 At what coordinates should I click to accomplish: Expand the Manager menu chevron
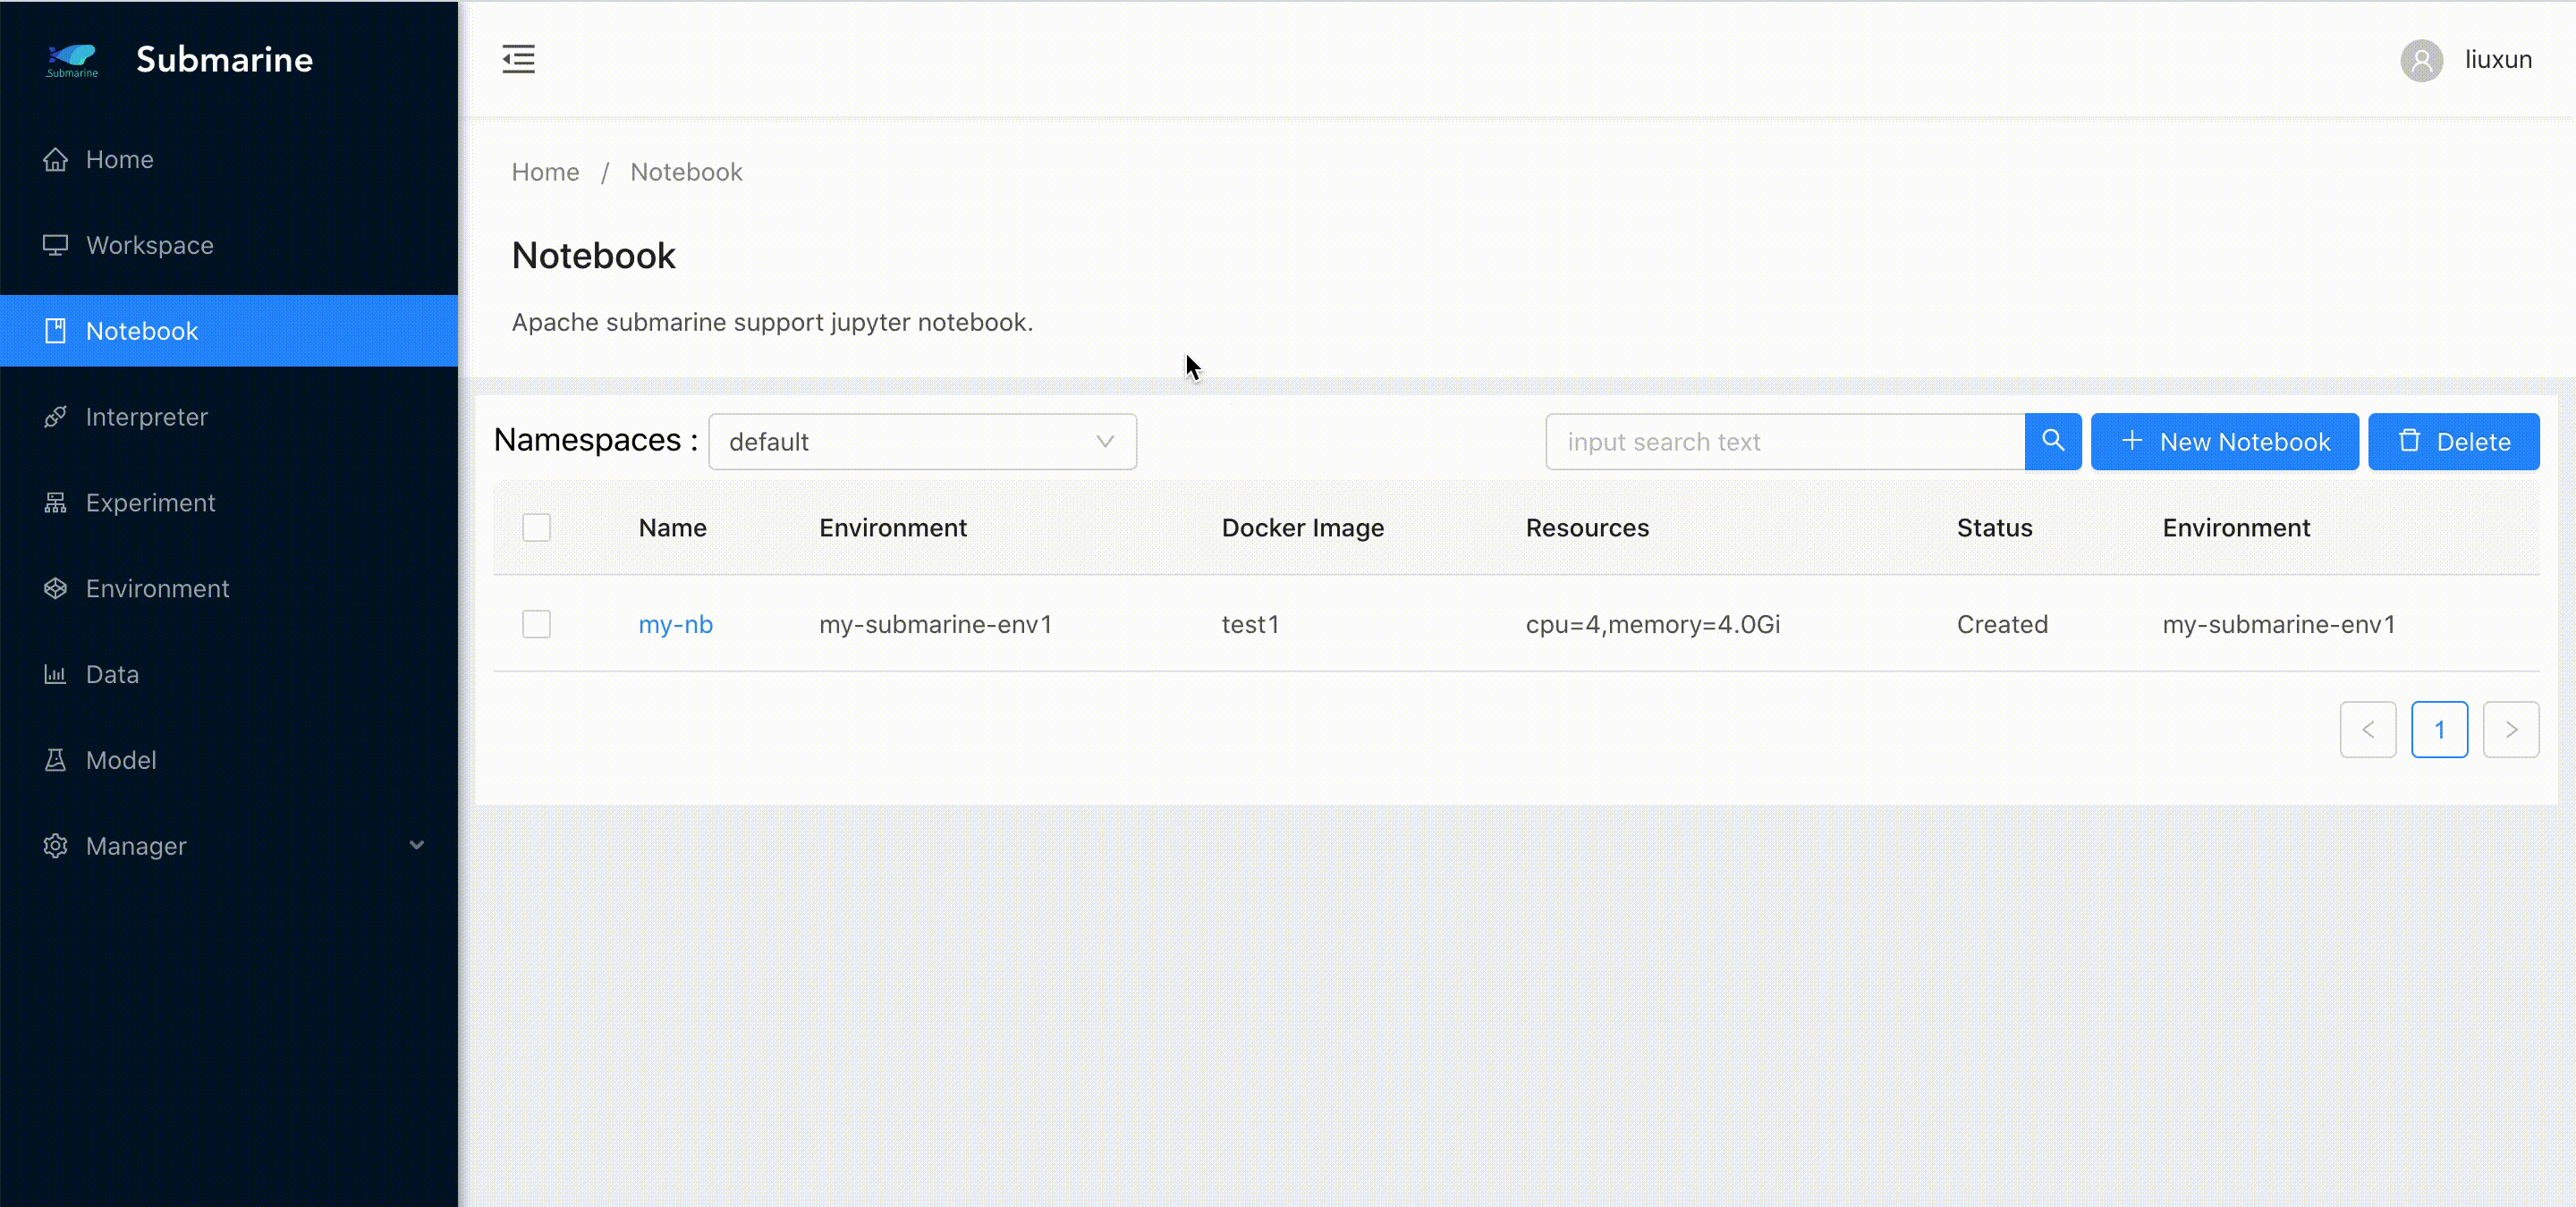coord(416,845)
